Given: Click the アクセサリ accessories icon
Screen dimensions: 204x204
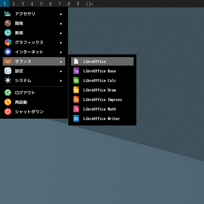Looking at the screenshot, I should tap(8, 14).
